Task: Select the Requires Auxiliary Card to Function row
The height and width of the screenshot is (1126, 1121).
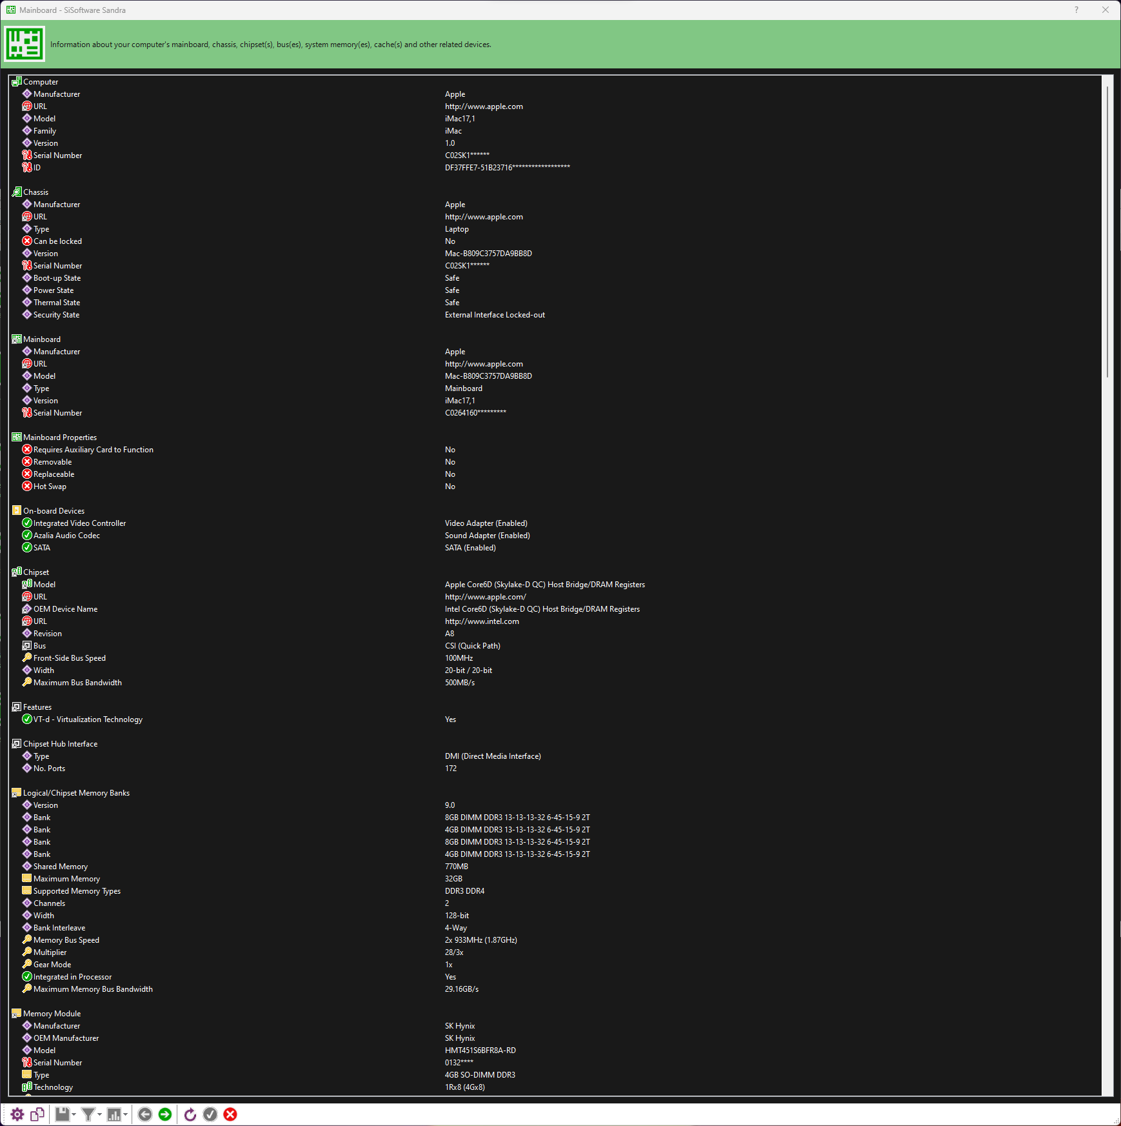Action: [93, 450]
